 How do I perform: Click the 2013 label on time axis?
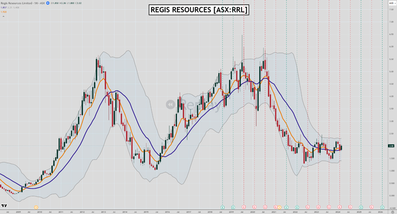[103, 212]
